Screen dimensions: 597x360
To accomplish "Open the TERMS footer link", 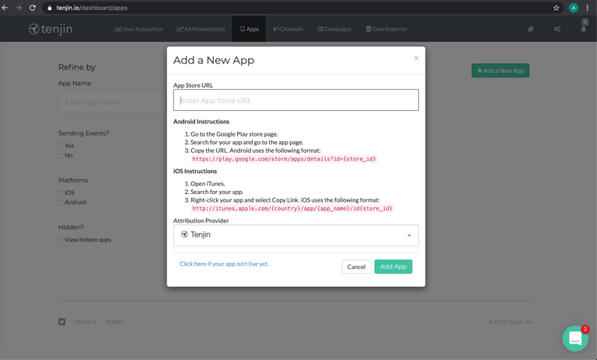I will coord(114,322).
